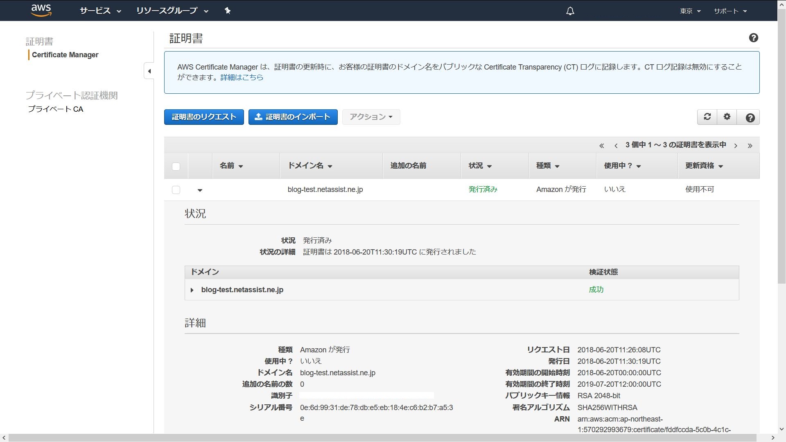Go to next page of certificates
This screenshot has height=442, width=786.
pyautogui.click(x=736, y=146)
